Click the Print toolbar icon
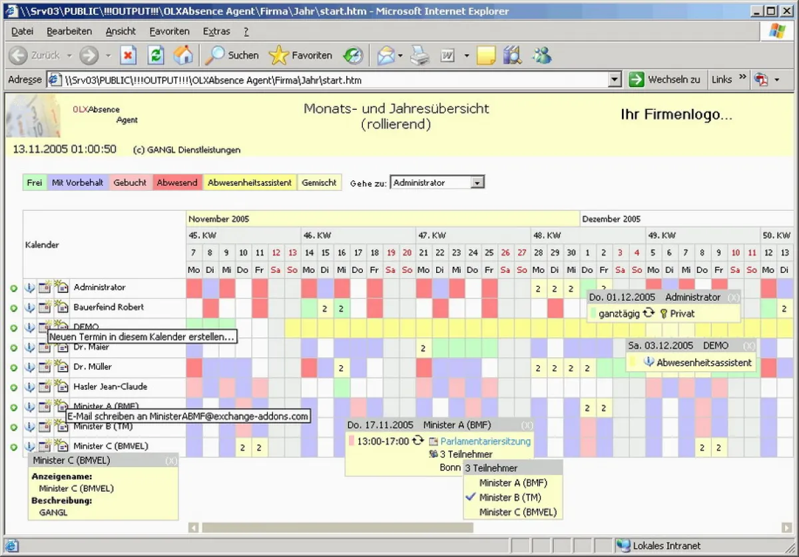 pos(419,55)
